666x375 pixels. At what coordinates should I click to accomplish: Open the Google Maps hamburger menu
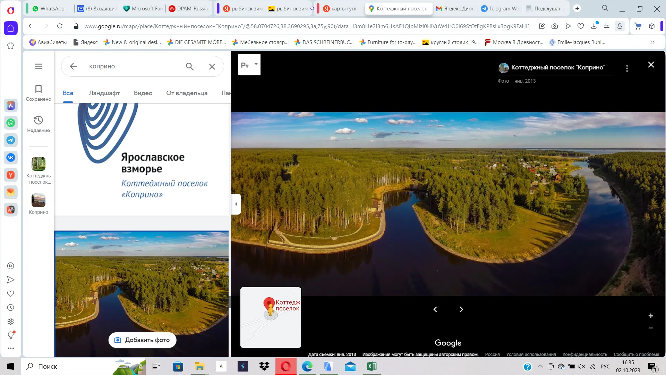coord(39,66)
